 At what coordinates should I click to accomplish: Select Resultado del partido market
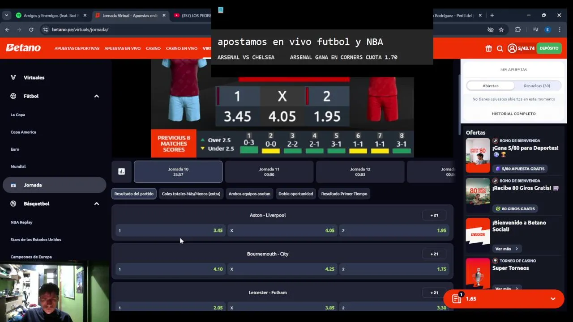click(134, 194)
